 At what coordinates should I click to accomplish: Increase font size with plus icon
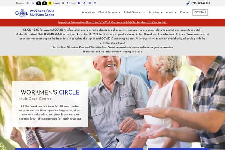tap(84, 3)
